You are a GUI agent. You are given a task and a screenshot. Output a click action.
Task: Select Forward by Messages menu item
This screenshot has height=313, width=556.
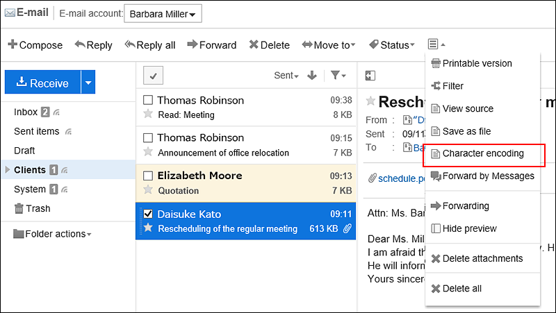click(482, 176)
